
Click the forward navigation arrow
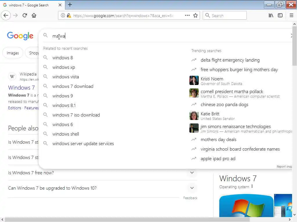pyautogui.click(x=15, y=15)
